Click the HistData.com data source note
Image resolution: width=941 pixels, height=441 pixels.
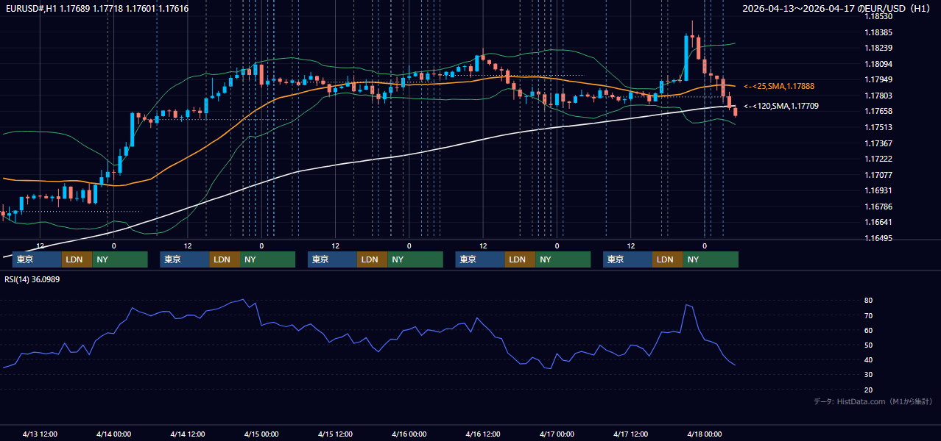[x=873, y=401]
